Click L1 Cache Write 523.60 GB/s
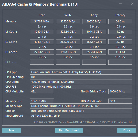The width and height of the screenshot is (138, 137). coord(68,32)
